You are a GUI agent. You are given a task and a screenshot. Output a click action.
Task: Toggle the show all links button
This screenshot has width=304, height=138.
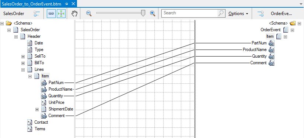point(51,14)
